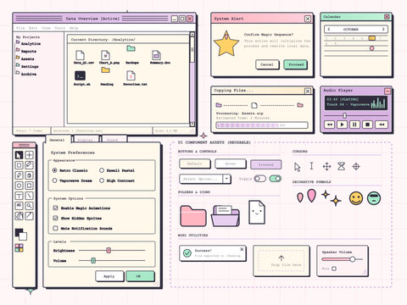
Task: Click the Data csv file icon
Action: point(80,55)
